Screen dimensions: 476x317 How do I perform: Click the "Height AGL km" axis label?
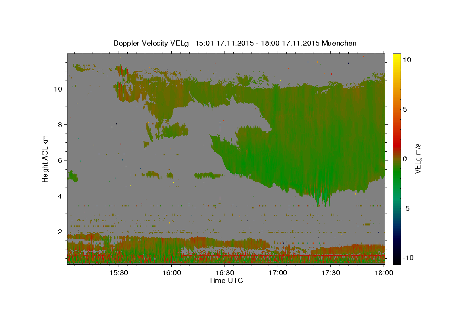(x=46, y=158)
